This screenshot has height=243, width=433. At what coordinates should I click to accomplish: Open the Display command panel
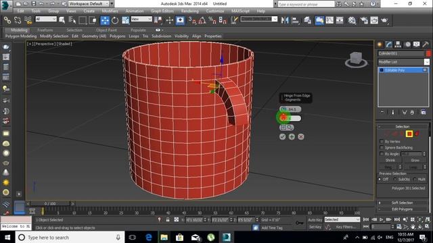(x=417, y=45)
